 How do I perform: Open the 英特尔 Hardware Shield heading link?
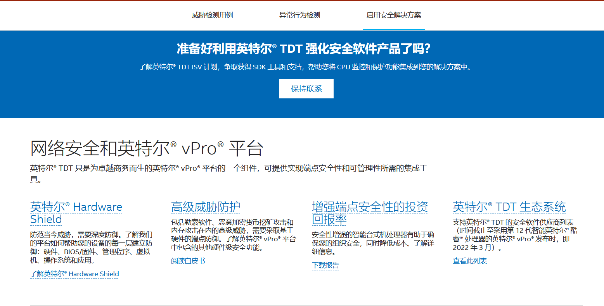76,213
